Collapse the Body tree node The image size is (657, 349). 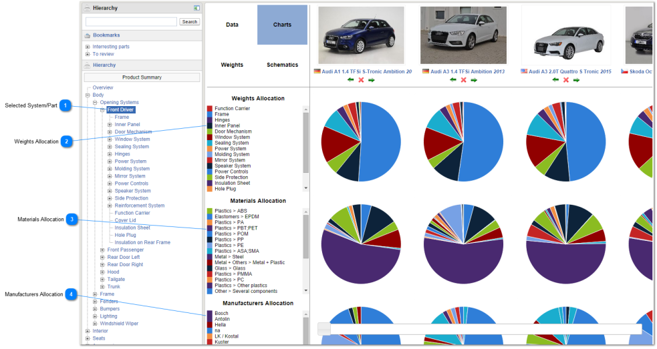tap(88, 95)
